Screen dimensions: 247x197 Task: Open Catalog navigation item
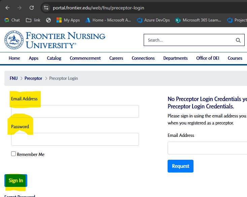pyautogui.click(x=54, y=58)
